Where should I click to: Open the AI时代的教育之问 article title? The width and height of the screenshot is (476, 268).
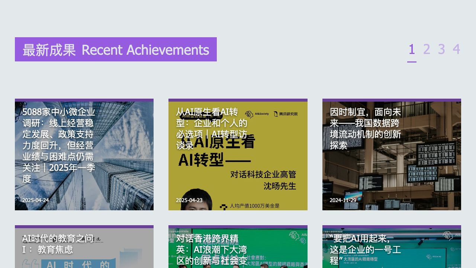coord(58,244)
